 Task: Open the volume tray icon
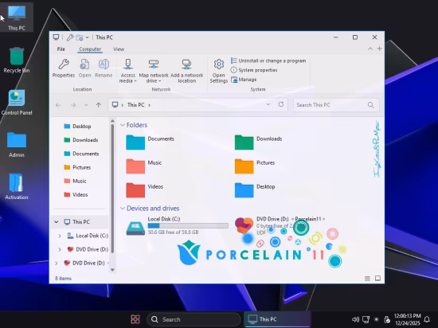click(x=355, y=319)
